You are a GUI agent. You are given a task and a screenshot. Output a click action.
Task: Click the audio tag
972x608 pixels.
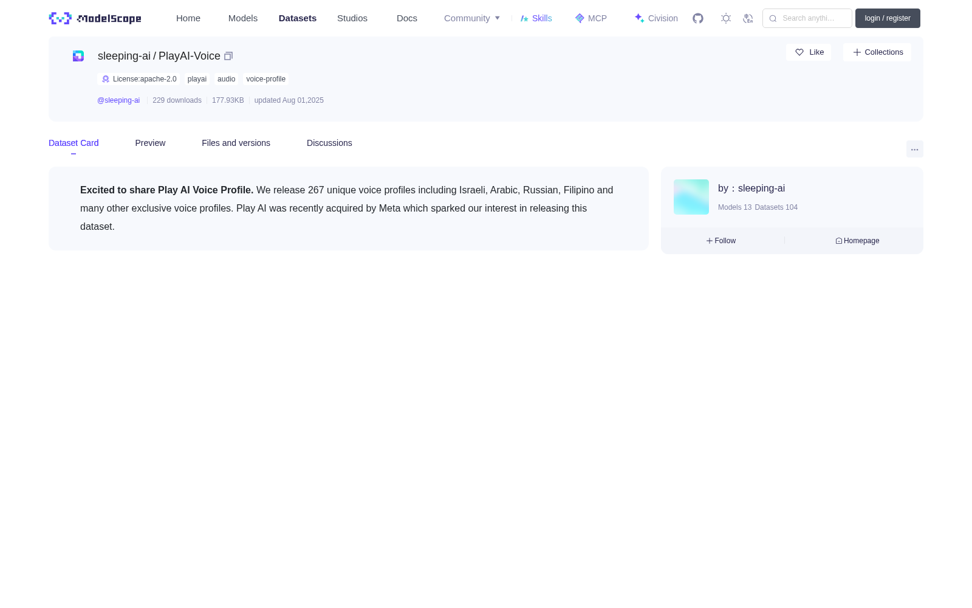(x=226, y=79)
